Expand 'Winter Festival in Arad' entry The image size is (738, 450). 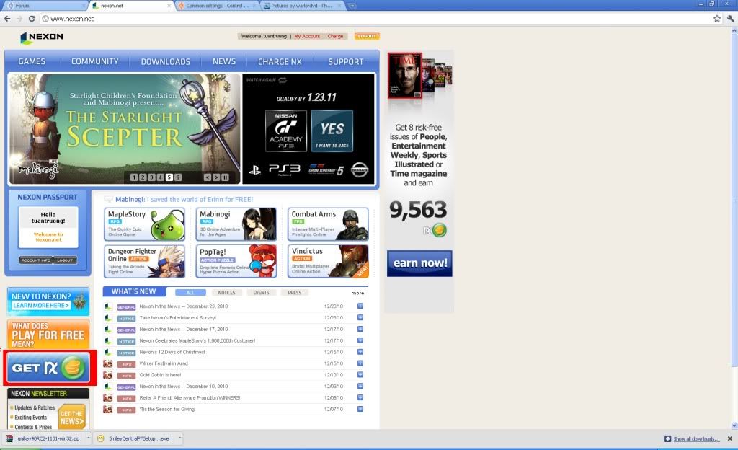(360, 363)
